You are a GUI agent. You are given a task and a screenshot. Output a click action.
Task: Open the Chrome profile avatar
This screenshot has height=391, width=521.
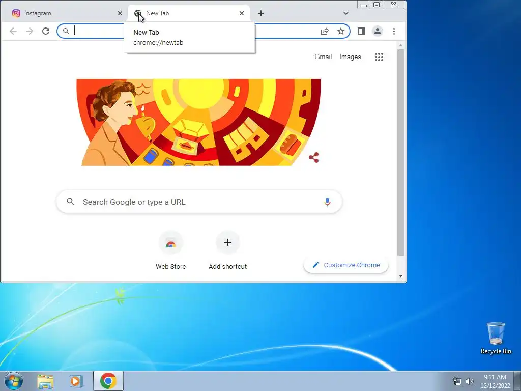[x=378, y=31]
